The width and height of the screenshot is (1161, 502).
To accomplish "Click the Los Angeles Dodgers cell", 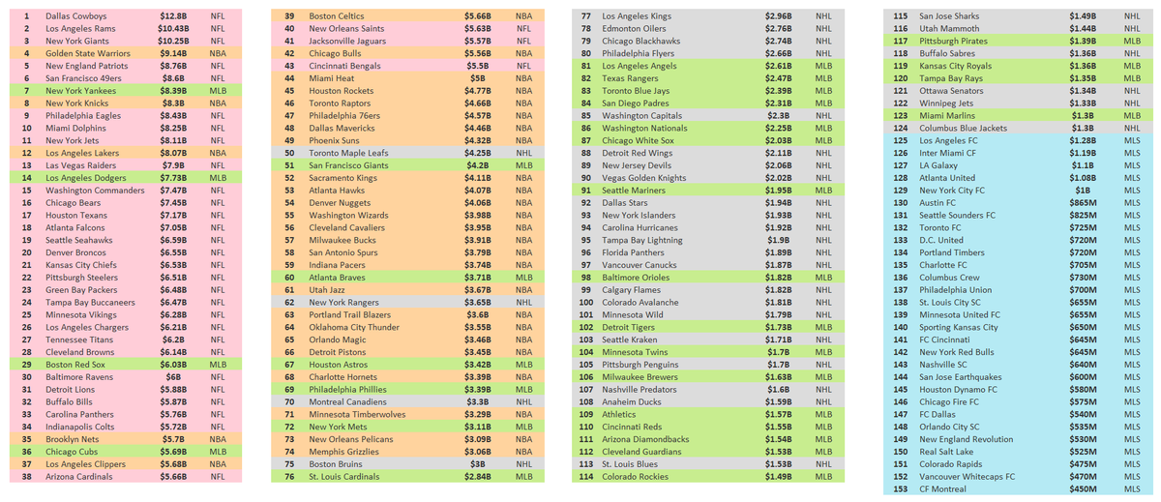I will point(86,177).
